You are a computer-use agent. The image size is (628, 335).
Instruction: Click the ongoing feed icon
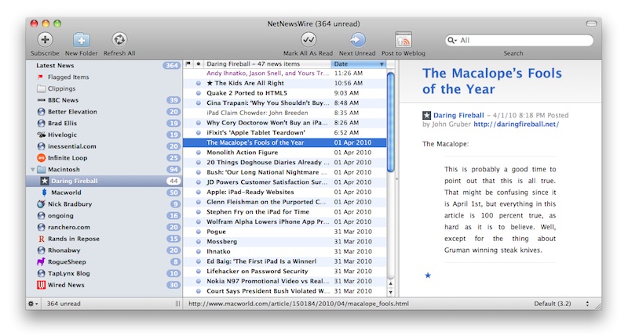tap(41, 215)
